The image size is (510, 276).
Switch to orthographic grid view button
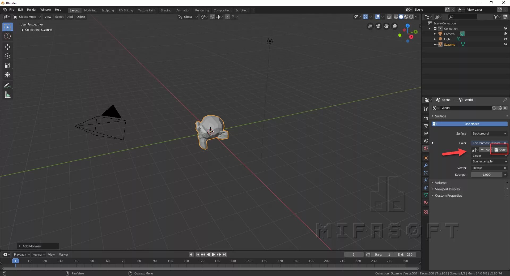click(x=370, y=26)
